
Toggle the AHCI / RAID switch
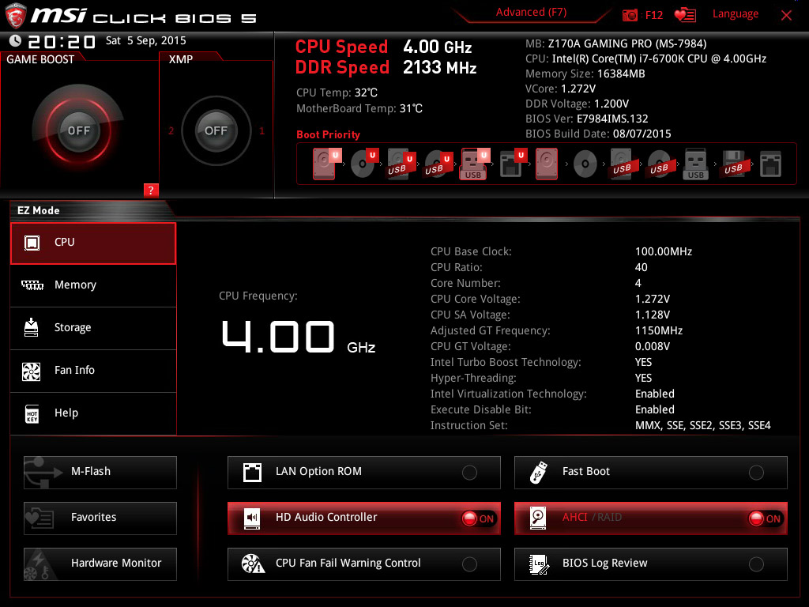coord(651,518)
